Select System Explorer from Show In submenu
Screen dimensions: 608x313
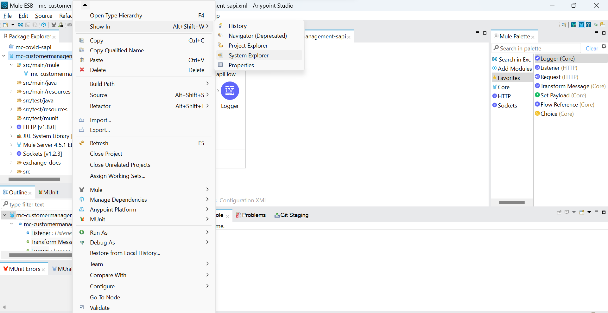[x=248, y=55]
